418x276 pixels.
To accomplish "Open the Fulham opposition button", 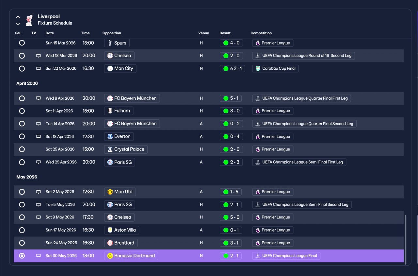I will tap(119, 111).
